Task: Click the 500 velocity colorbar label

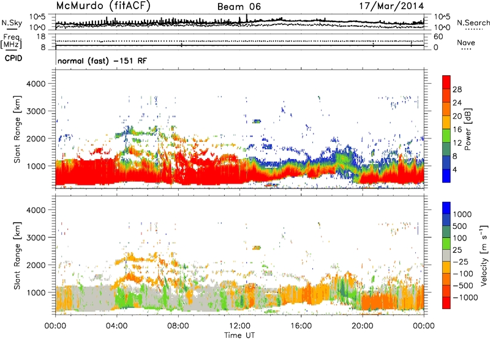Action: pyautogui.click(x=460, y=226)
